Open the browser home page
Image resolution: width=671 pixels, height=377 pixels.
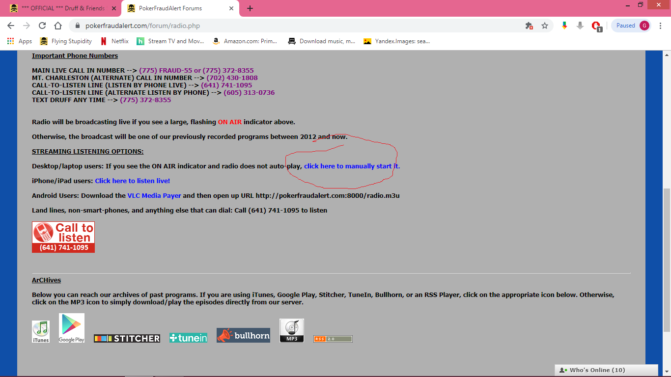pos(58,26)
